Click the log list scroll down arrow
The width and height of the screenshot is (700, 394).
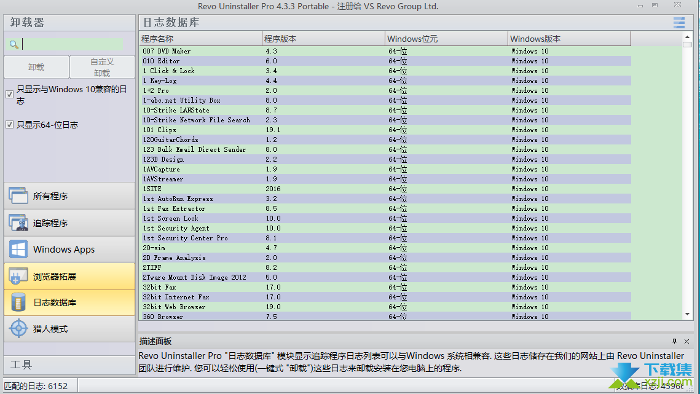point(687,315)
